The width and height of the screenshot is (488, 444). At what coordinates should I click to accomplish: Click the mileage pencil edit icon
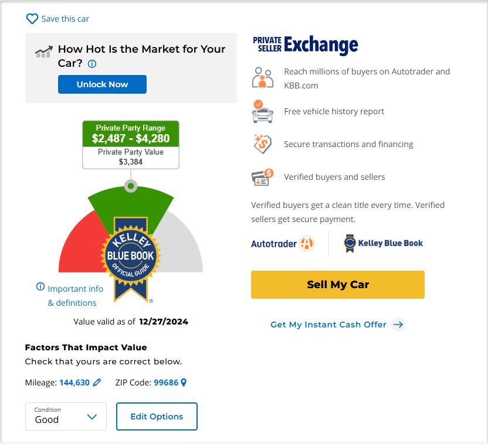97,382
